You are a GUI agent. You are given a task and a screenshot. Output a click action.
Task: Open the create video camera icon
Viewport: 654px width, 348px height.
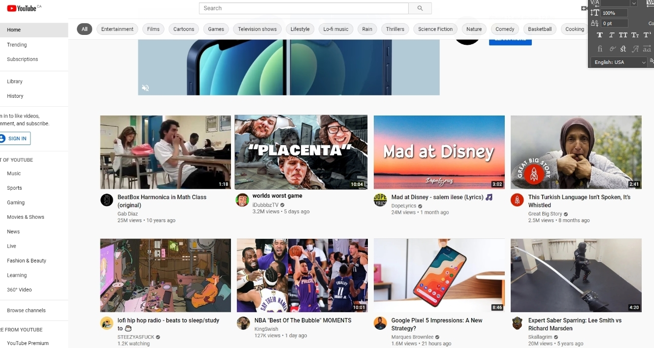click(584, 8)
